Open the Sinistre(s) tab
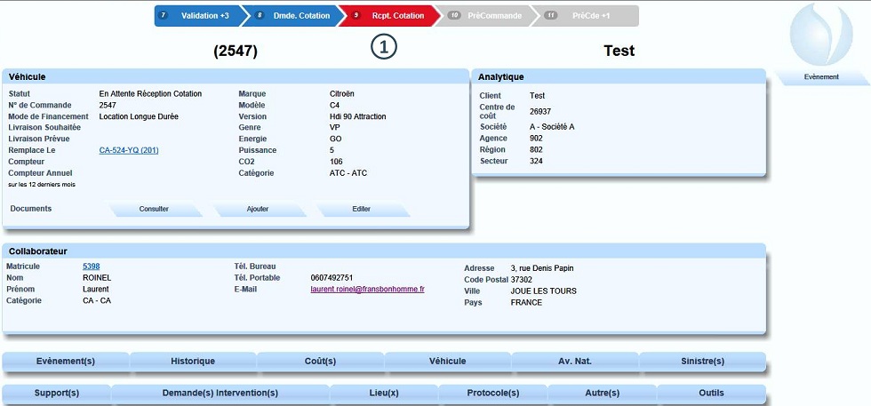This screenshot has width=871, height=406. 702,362
